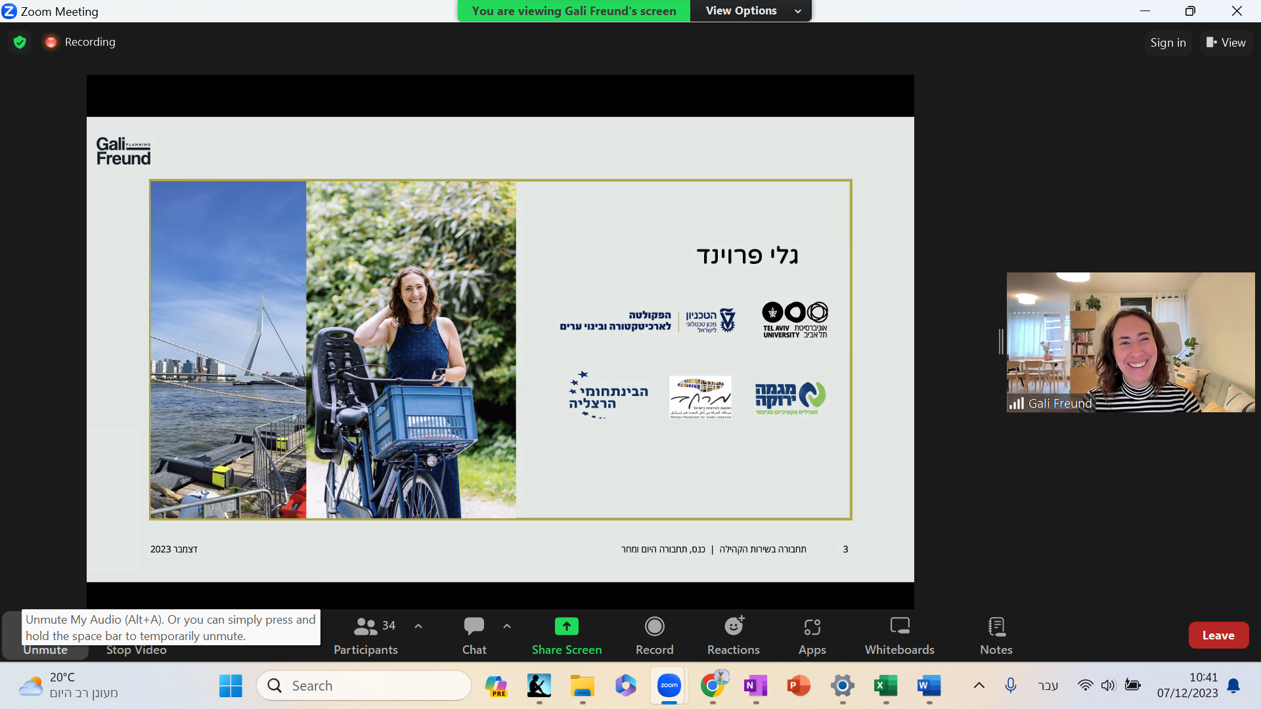The height and width of the screenshot is (709, 1261).
Task: Expand the arrow next to Chat
Action: pos(507,626)
